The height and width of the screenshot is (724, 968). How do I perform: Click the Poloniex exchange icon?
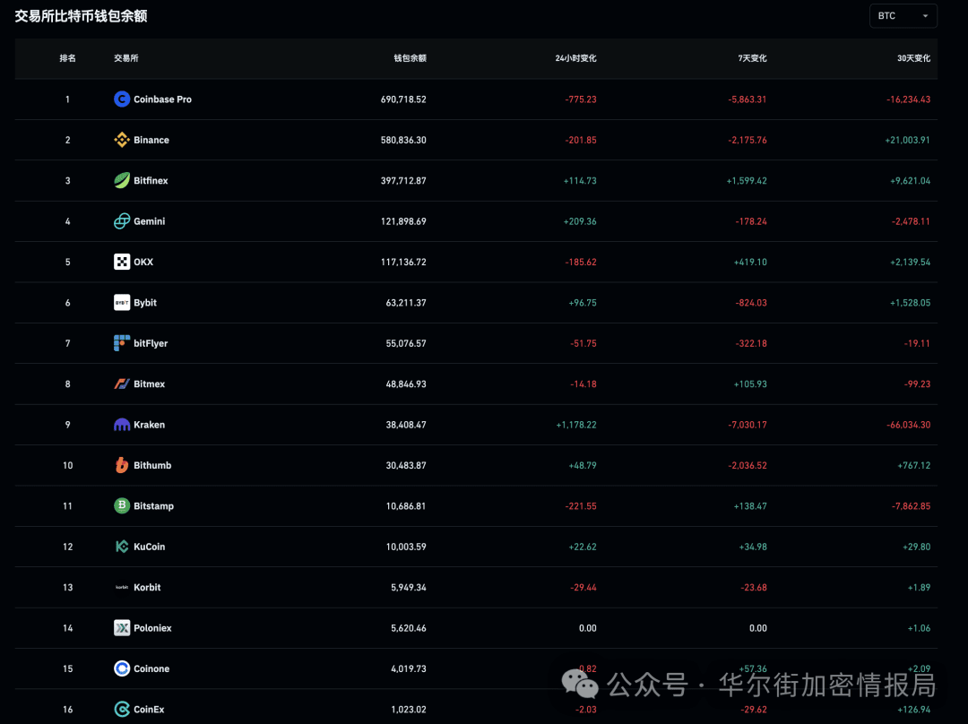tap(122, 628)
